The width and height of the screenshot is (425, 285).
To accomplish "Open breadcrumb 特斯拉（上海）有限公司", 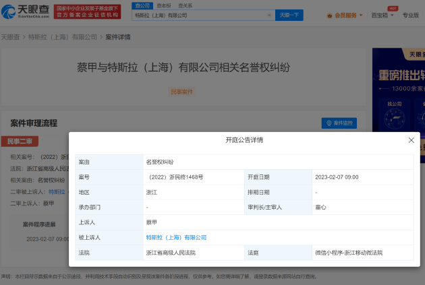I will tap(63, 37).
